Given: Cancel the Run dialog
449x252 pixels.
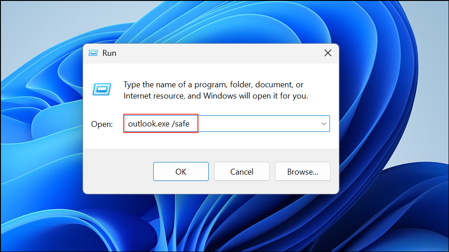Looking at the screenshot, I should click(242, 171).
